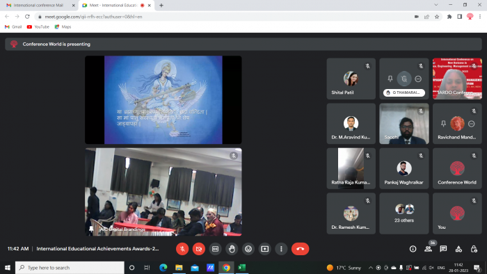Raise hand in the meeting

pos(232,249)
